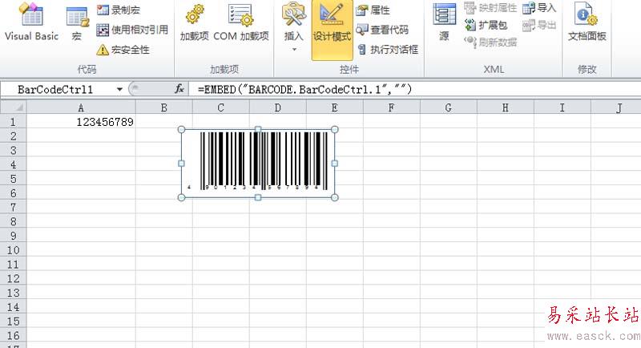Click the Select All corner button
The image size is (641, 348).
[14, 107]
